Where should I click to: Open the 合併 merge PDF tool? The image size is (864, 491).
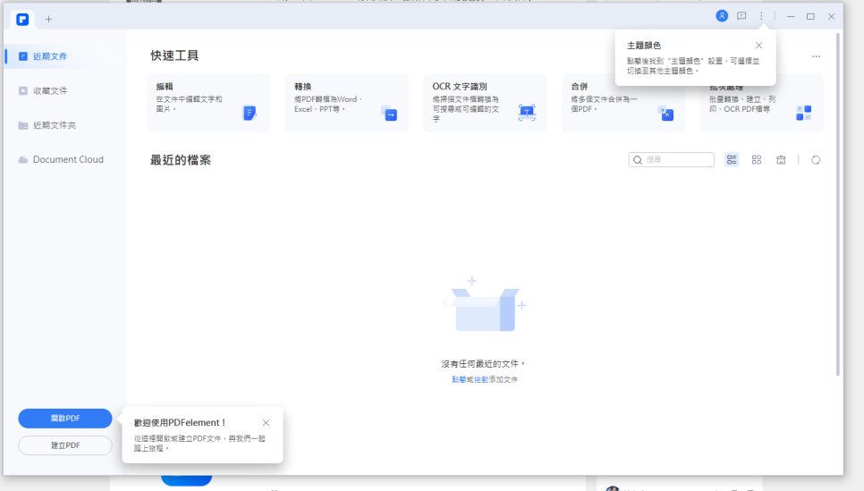(623, 103)
